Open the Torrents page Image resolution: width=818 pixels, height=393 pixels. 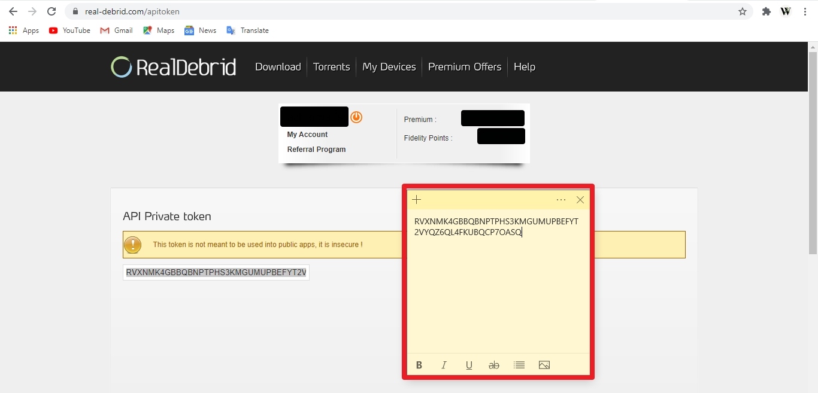click(x=331, y=66)
